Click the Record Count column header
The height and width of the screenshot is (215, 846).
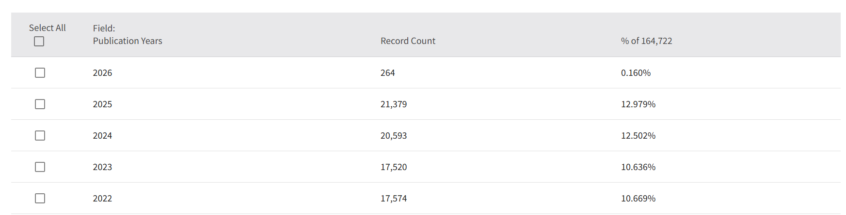click(408, 41)
